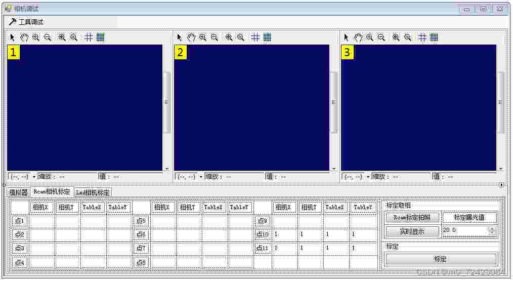The height and width of the screenshot is (281, 513).
Task: Click view 3 vertical scrollbar thumb
Action: [500, 102]
